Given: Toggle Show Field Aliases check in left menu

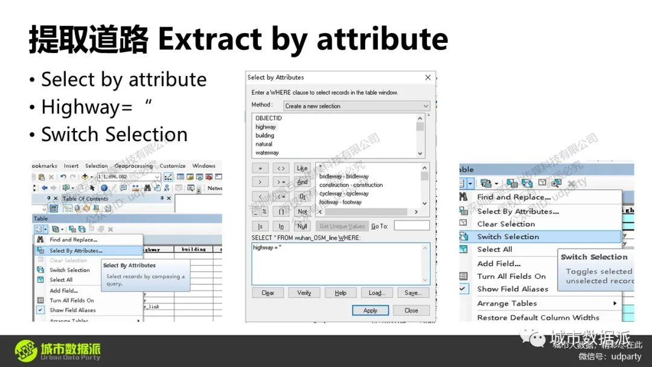Looking at the screenshot, I should point(40,310).
